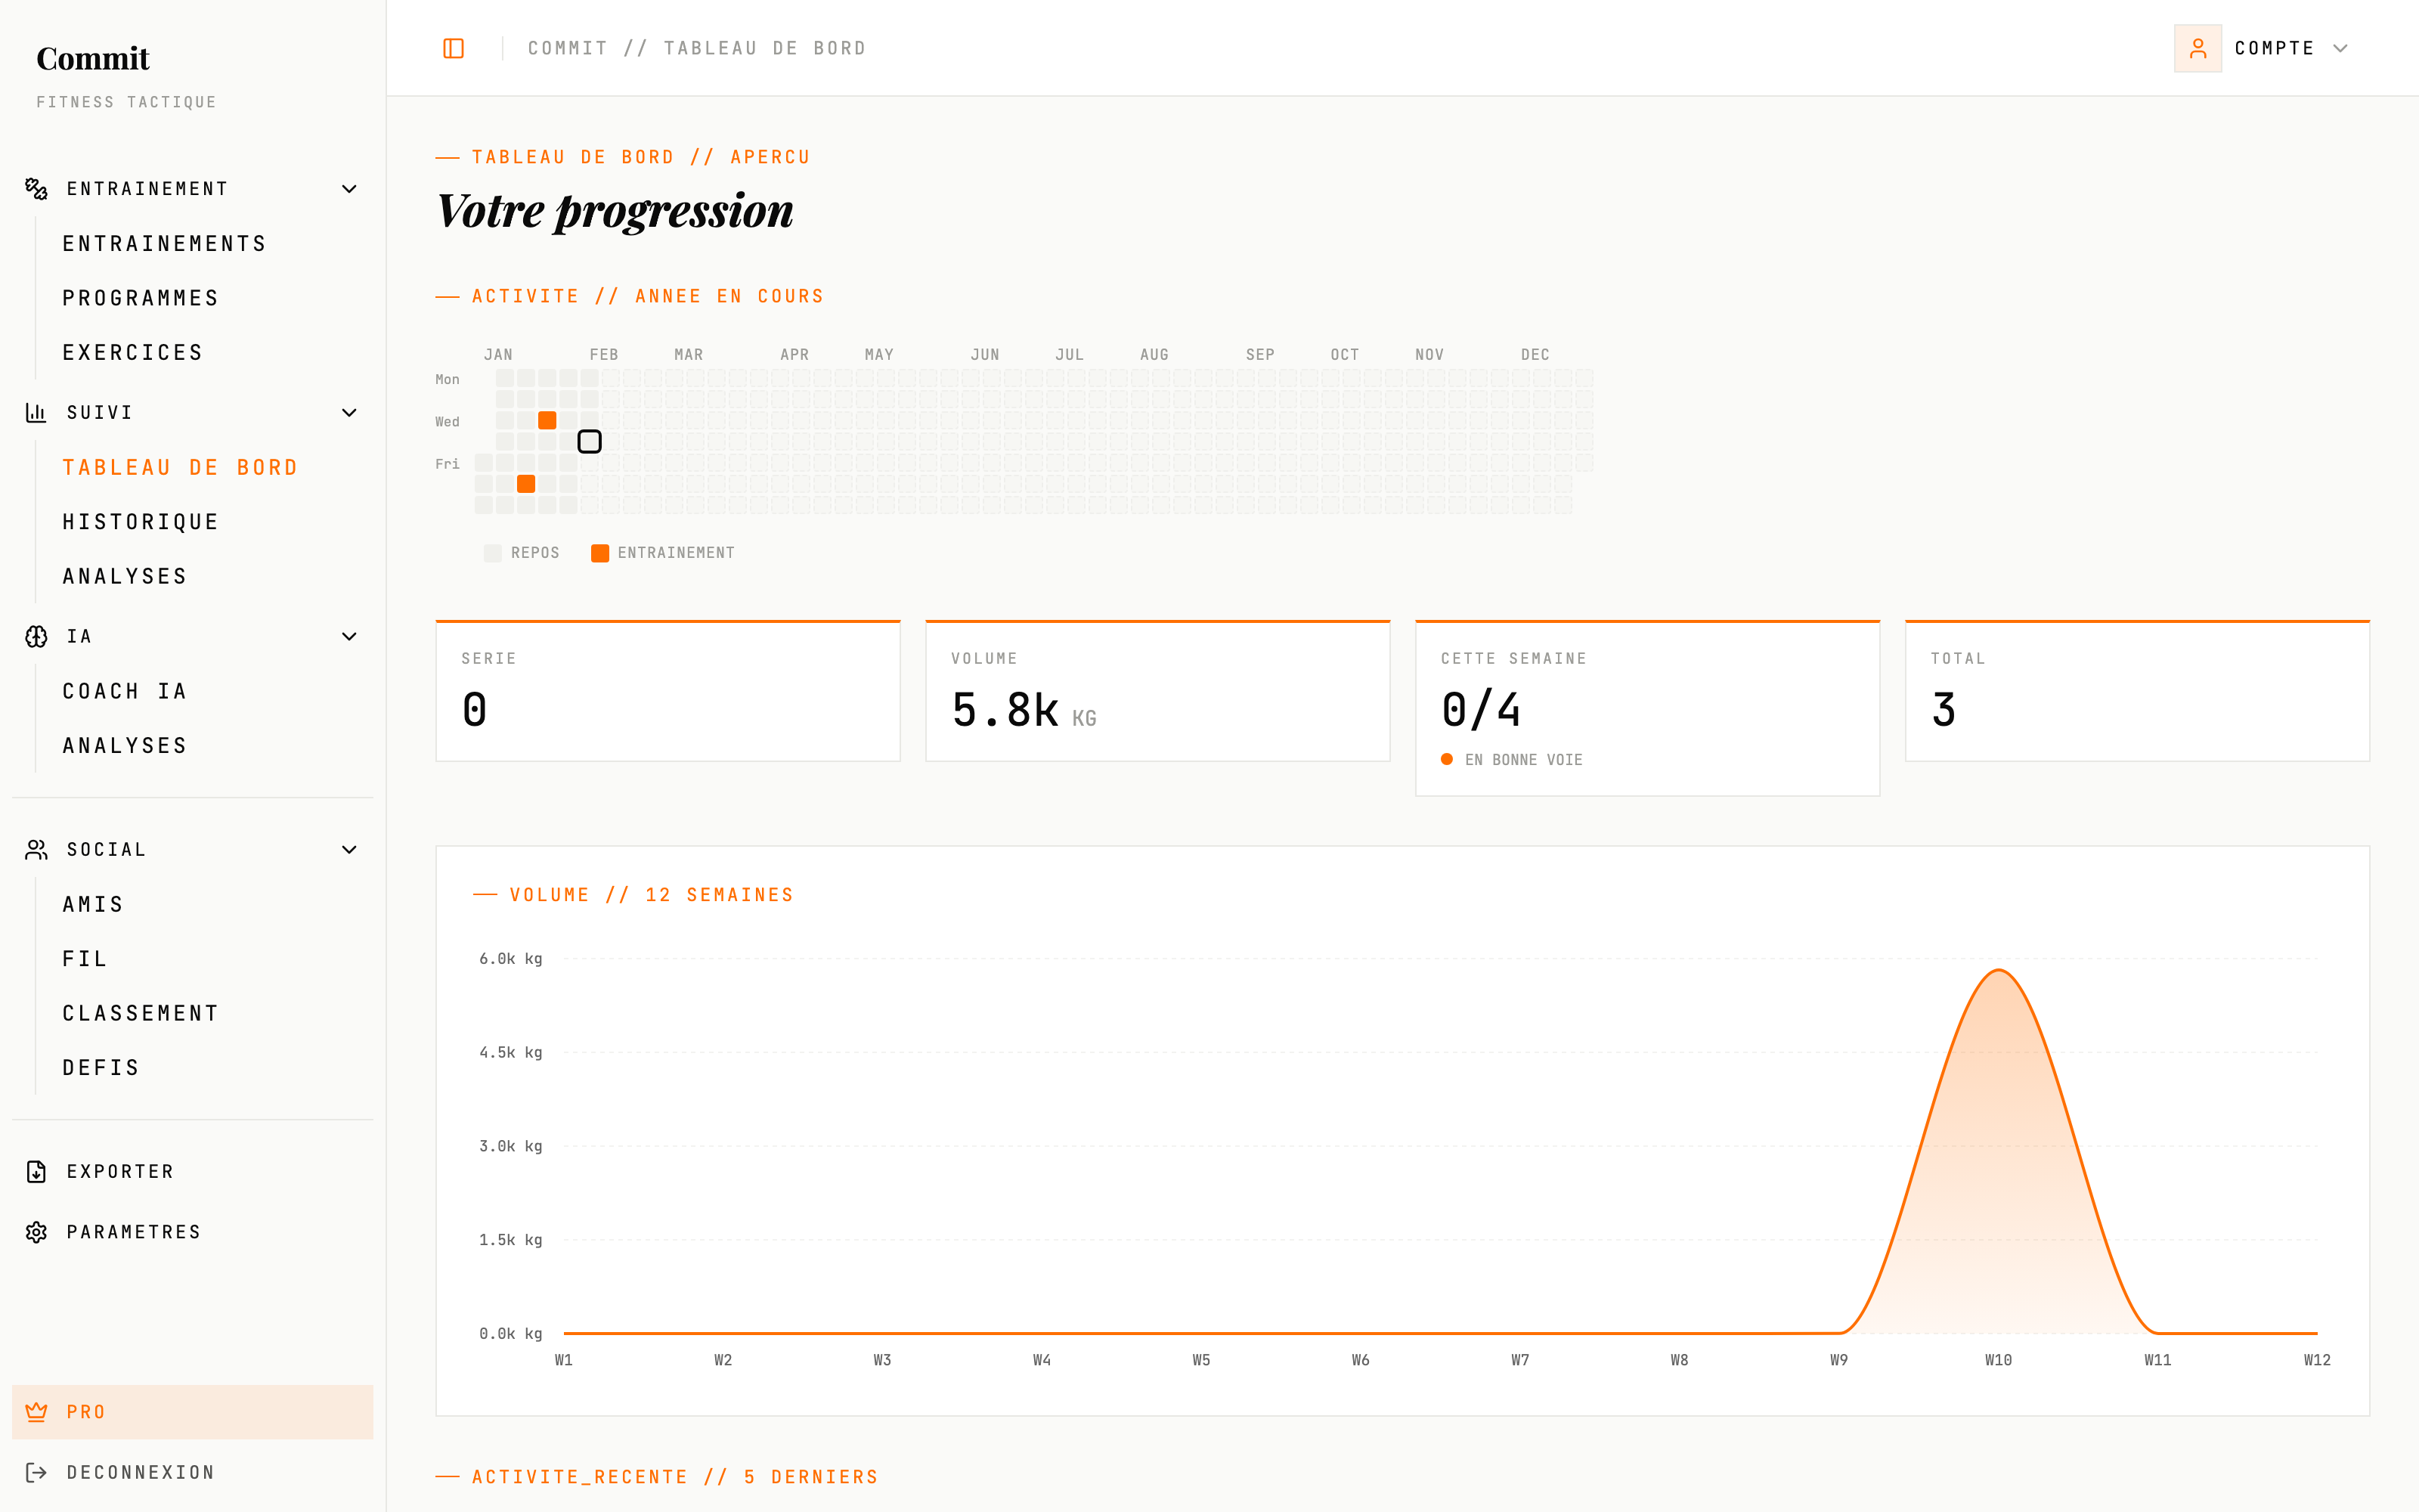2419x1512 pixels.
Task: Collapse the sidebar using the panel icon
Action: 453,48
